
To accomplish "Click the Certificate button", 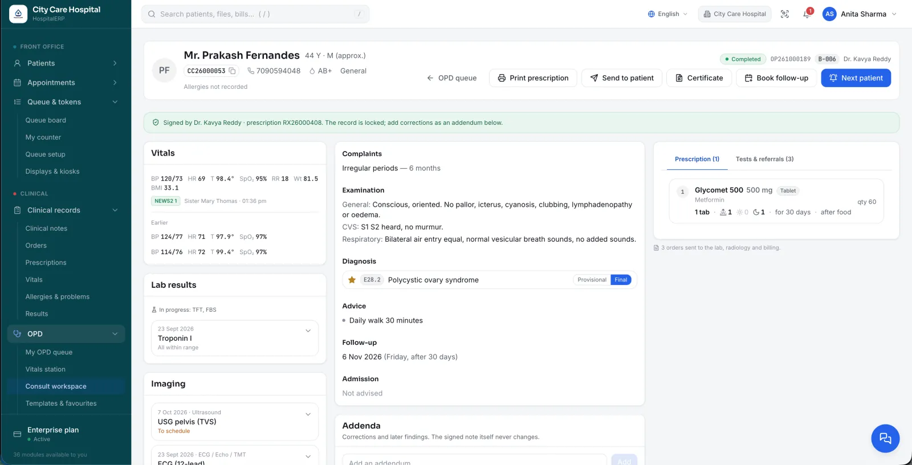I will point(699,78).
